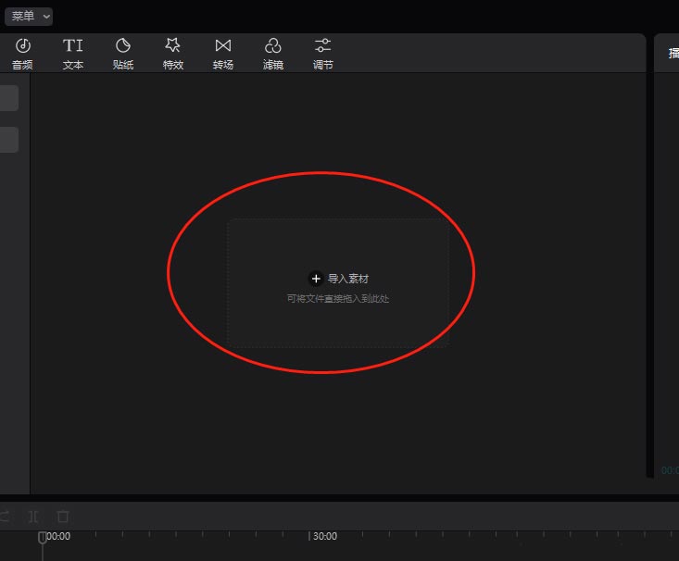679x561 pixels.
Task: Click the player panel title at top right
Action: click(x=673, y=54)
